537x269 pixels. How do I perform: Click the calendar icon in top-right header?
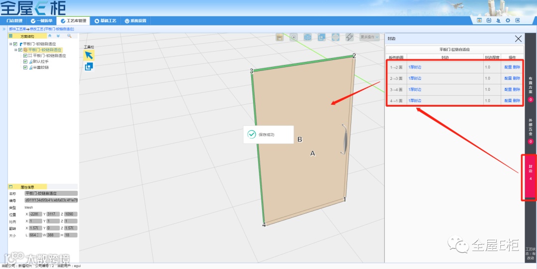[489, 20]
